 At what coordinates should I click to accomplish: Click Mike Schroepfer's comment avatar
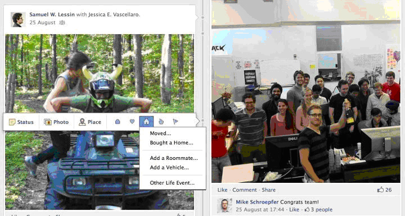tap(224, 205)
